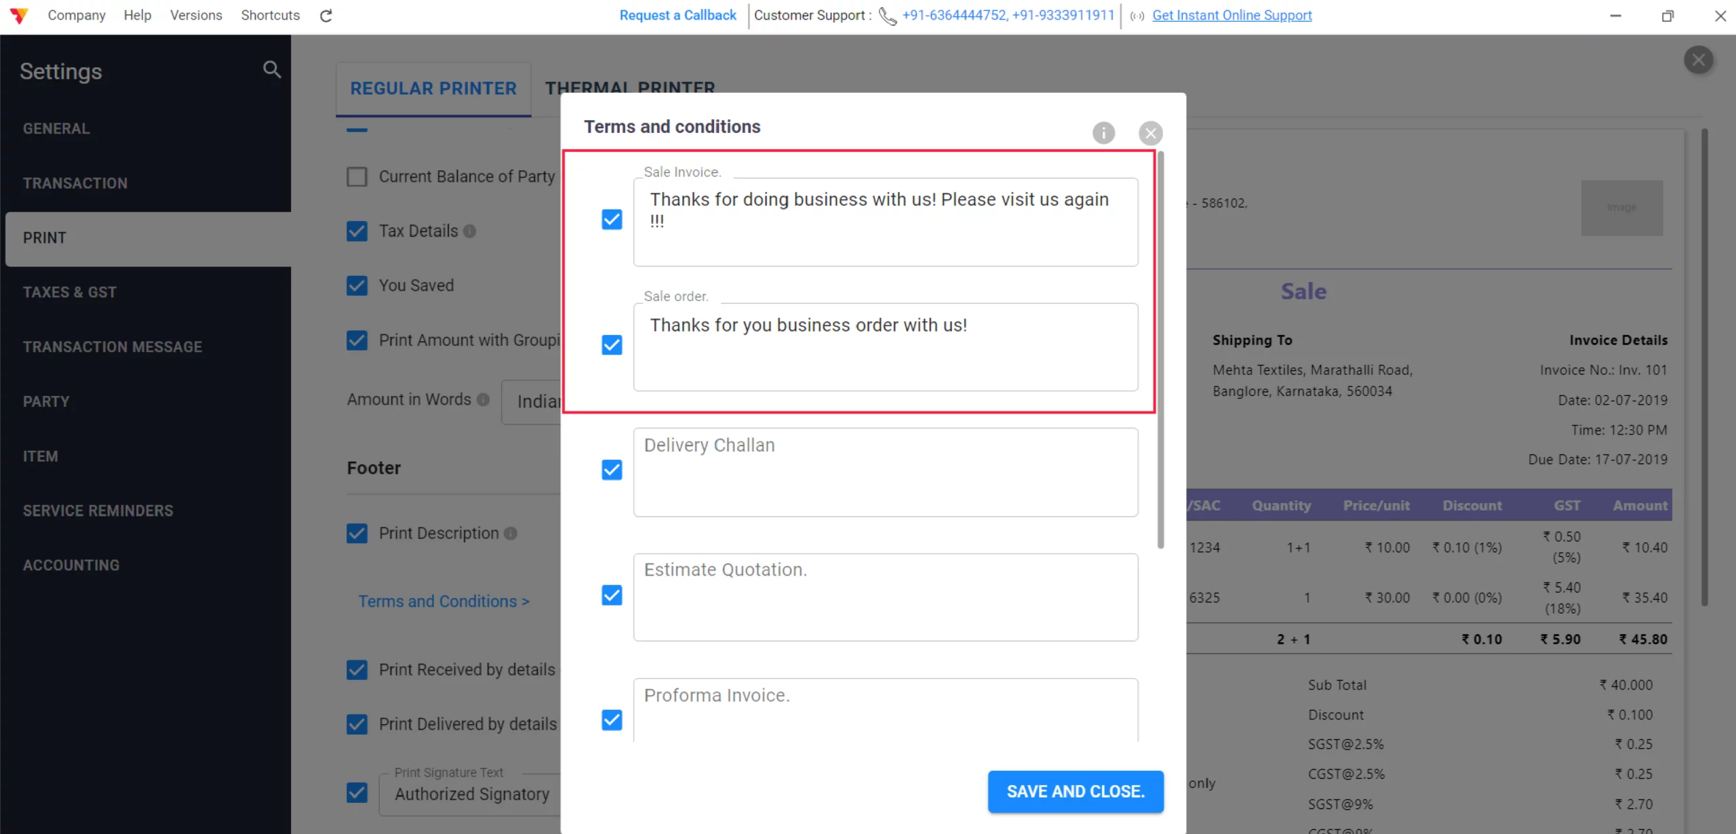
Task: Expand the Terms and Conditions link
Action: pyautogui.click(x=443, y=601)
